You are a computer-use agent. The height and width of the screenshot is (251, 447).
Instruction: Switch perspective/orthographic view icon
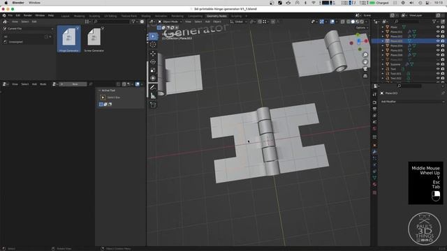click(365, 76)
